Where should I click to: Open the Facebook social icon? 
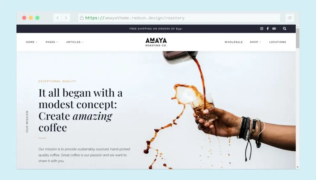point(268,29)
